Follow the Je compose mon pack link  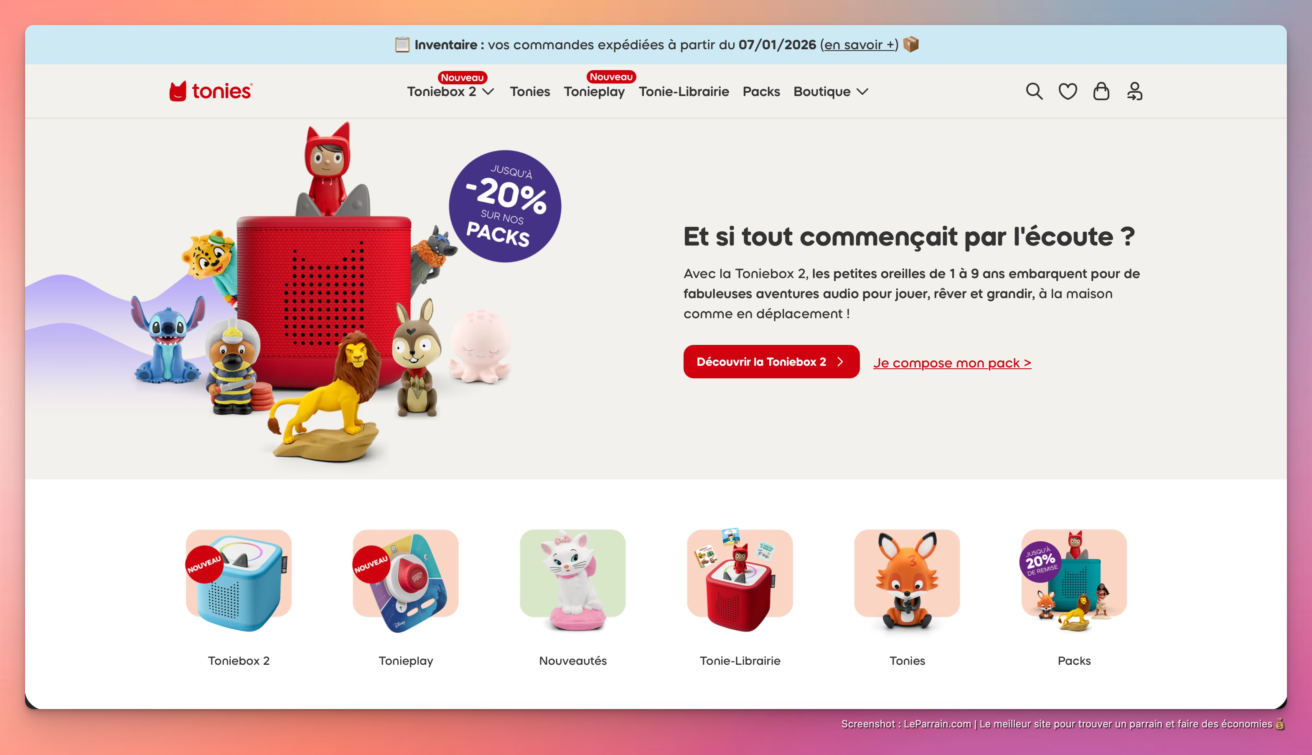pyautogui.click(x=952, y=362)
